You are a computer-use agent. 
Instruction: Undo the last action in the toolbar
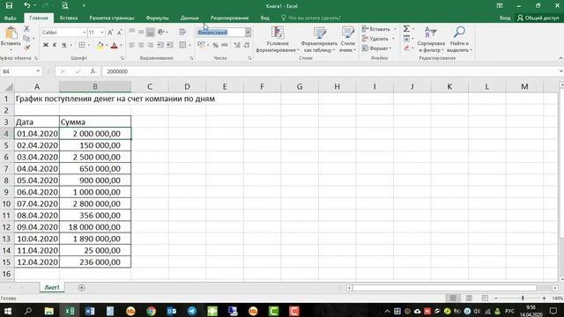pyautogui.click(x=27, y=6)
